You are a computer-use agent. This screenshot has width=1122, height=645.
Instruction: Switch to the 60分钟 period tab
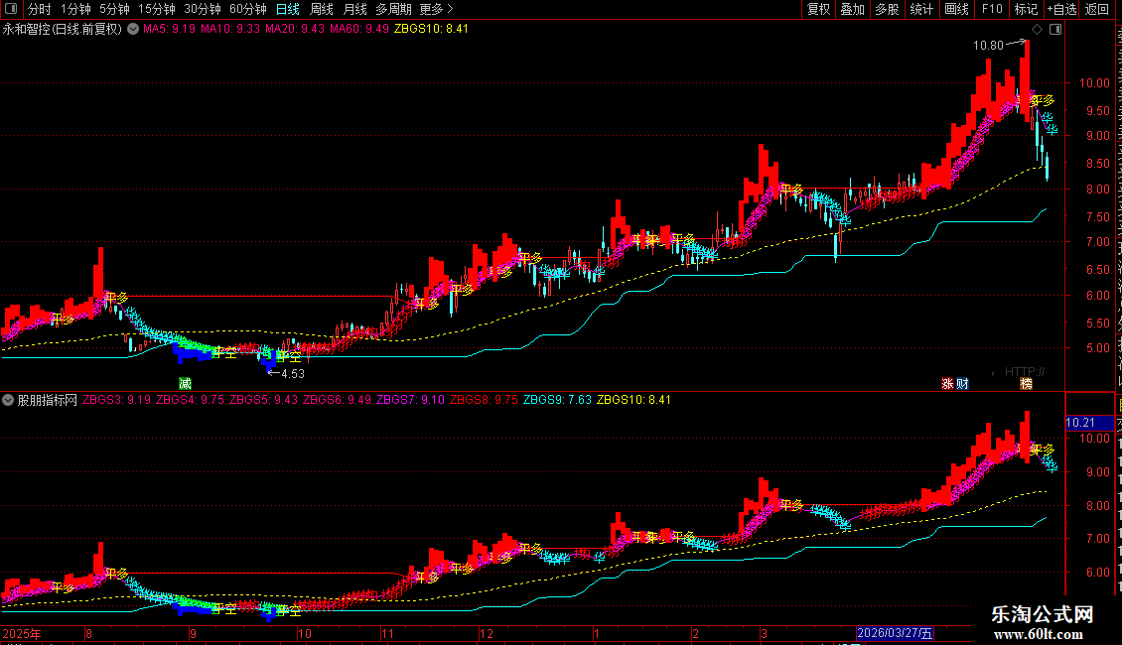248,9
